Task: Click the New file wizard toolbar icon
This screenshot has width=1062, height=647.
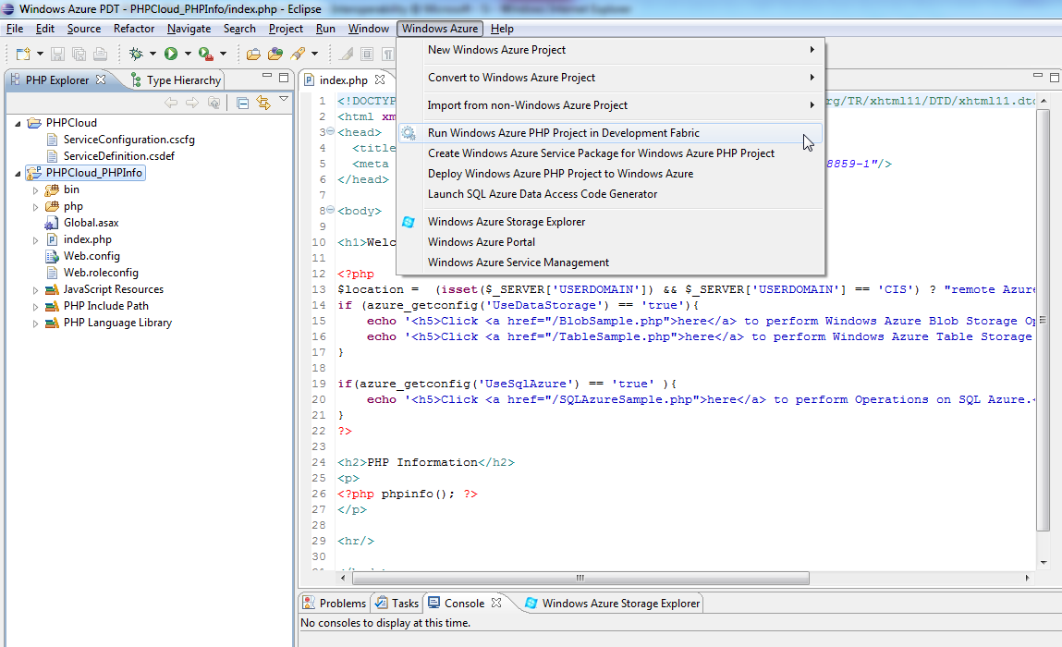Action: 23,54
